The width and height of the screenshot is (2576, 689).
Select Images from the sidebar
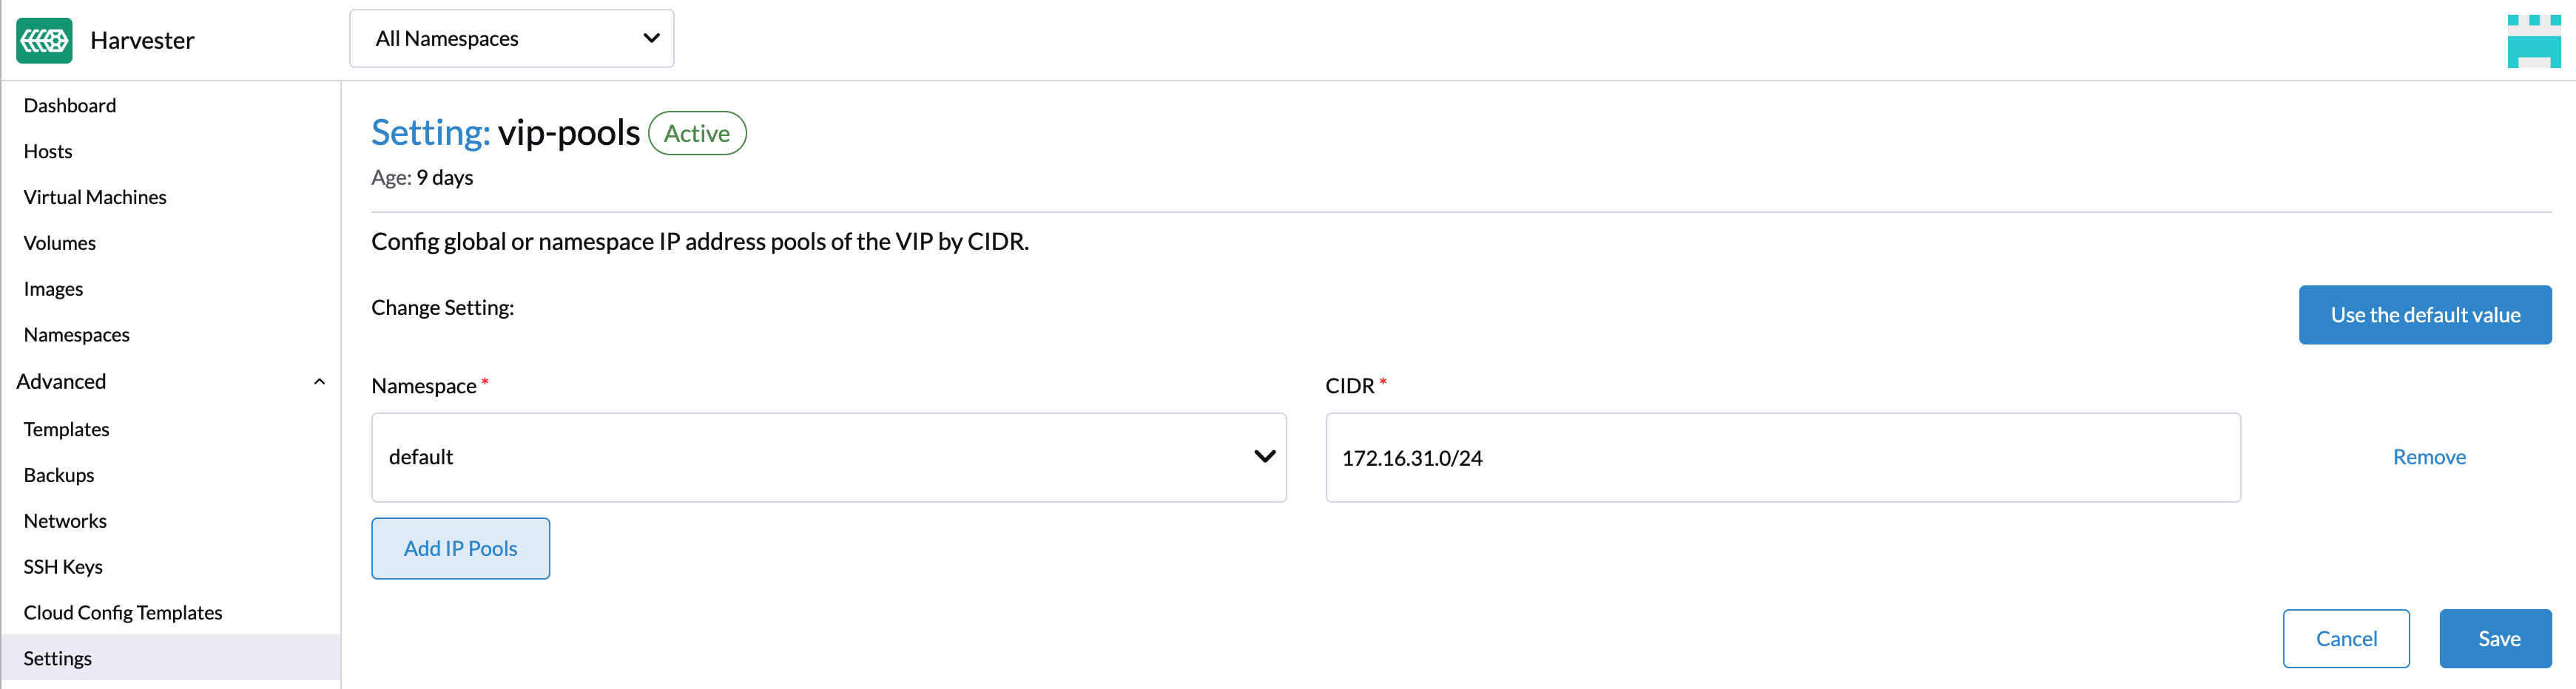[x=53, y=289]
